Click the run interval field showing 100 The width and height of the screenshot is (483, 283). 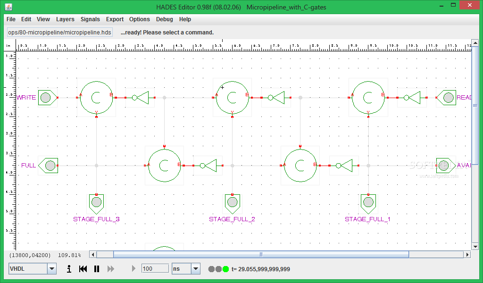155,268
